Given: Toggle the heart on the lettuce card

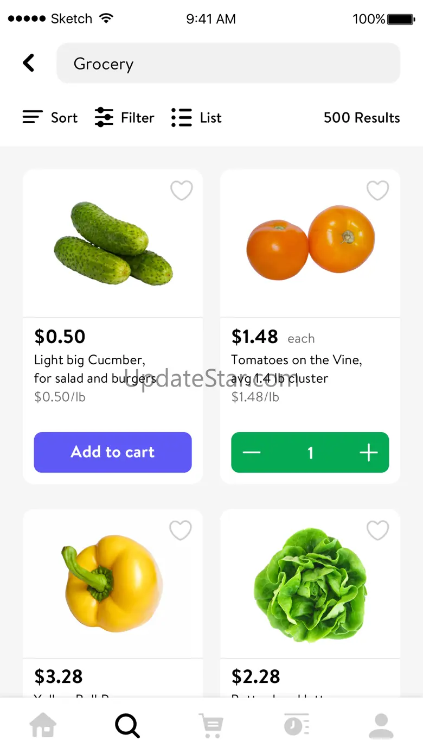Looking at the screenshot, I should click(377, 530).
